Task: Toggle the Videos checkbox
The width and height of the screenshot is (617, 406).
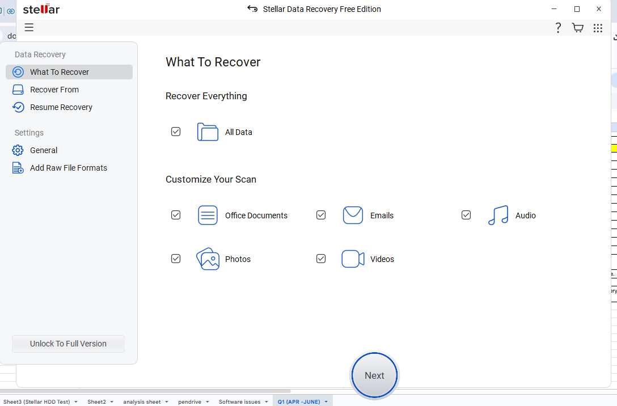Action: coord(321,259)
